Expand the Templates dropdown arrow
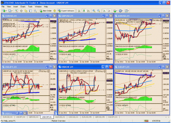 point(128,11)
